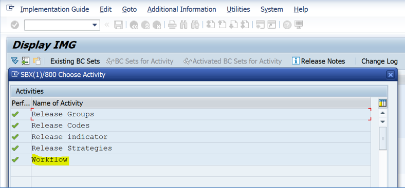Click the Cancel toolbar icon
Image resolution: width=405 pixels, height=188 pixels.
157,25
